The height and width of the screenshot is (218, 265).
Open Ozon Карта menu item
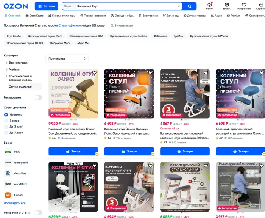click(x=34, y=16)
